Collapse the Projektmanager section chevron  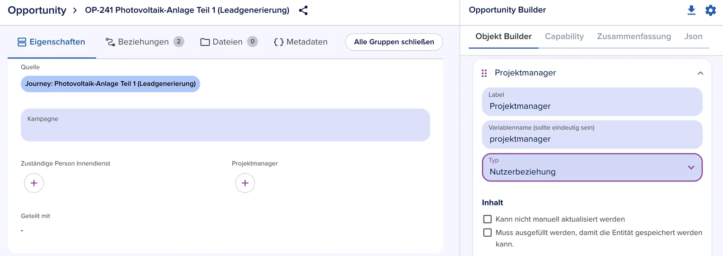point(700,73)
